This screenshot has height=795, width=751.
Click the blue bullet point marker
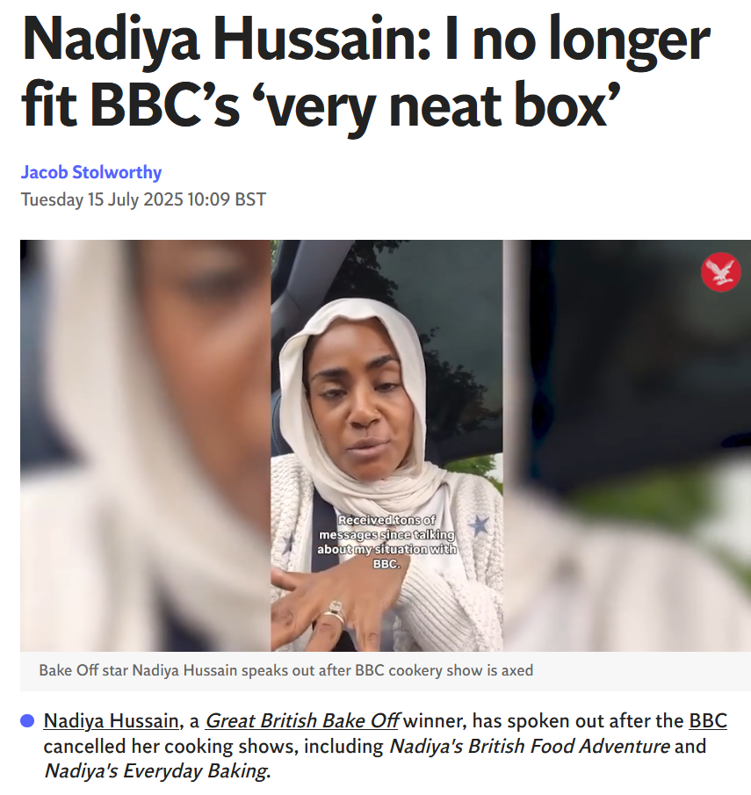tap(27, 720)
